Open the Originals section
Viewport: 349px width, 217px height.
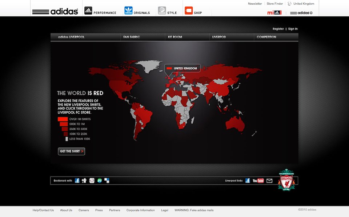[x=137, y=11]
